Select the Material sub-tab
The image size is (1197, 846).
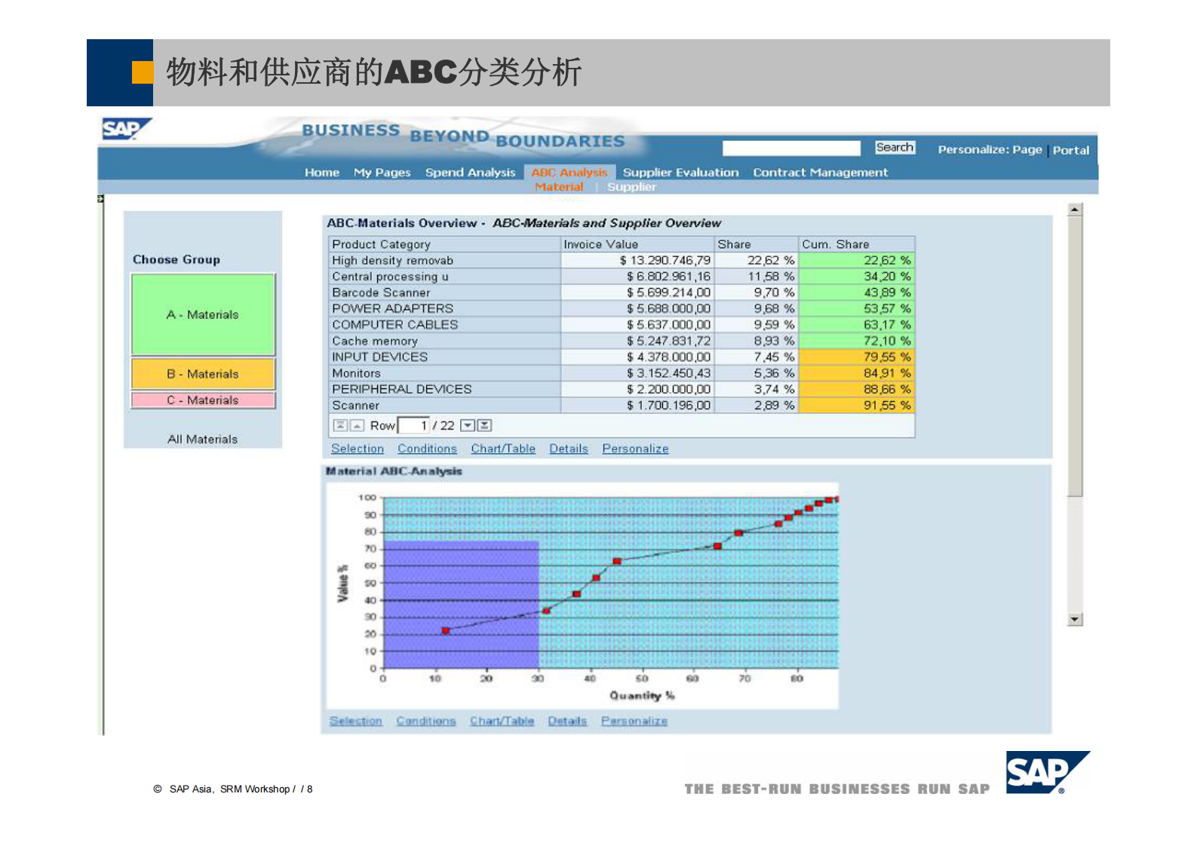(x=559, y=187)
